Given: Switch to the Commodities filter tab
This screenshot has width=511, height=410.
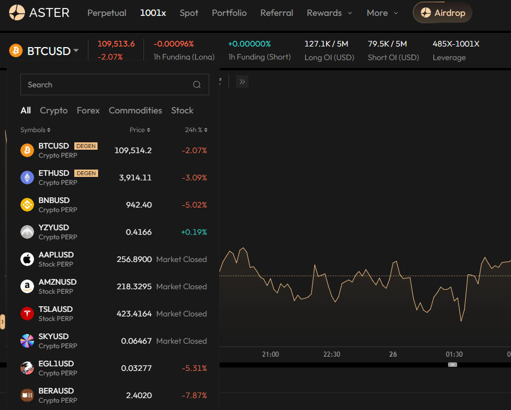Looking at the screenshot, I should tap(135, 111).
